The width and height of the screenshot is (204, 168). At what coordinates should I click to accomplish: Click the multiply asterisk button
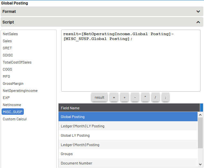145,97
